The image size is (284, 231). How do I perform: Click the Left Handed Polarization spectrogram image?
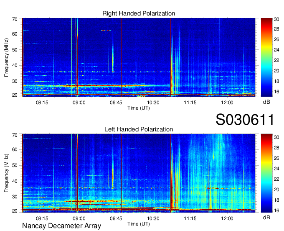[x=139, y=173]
